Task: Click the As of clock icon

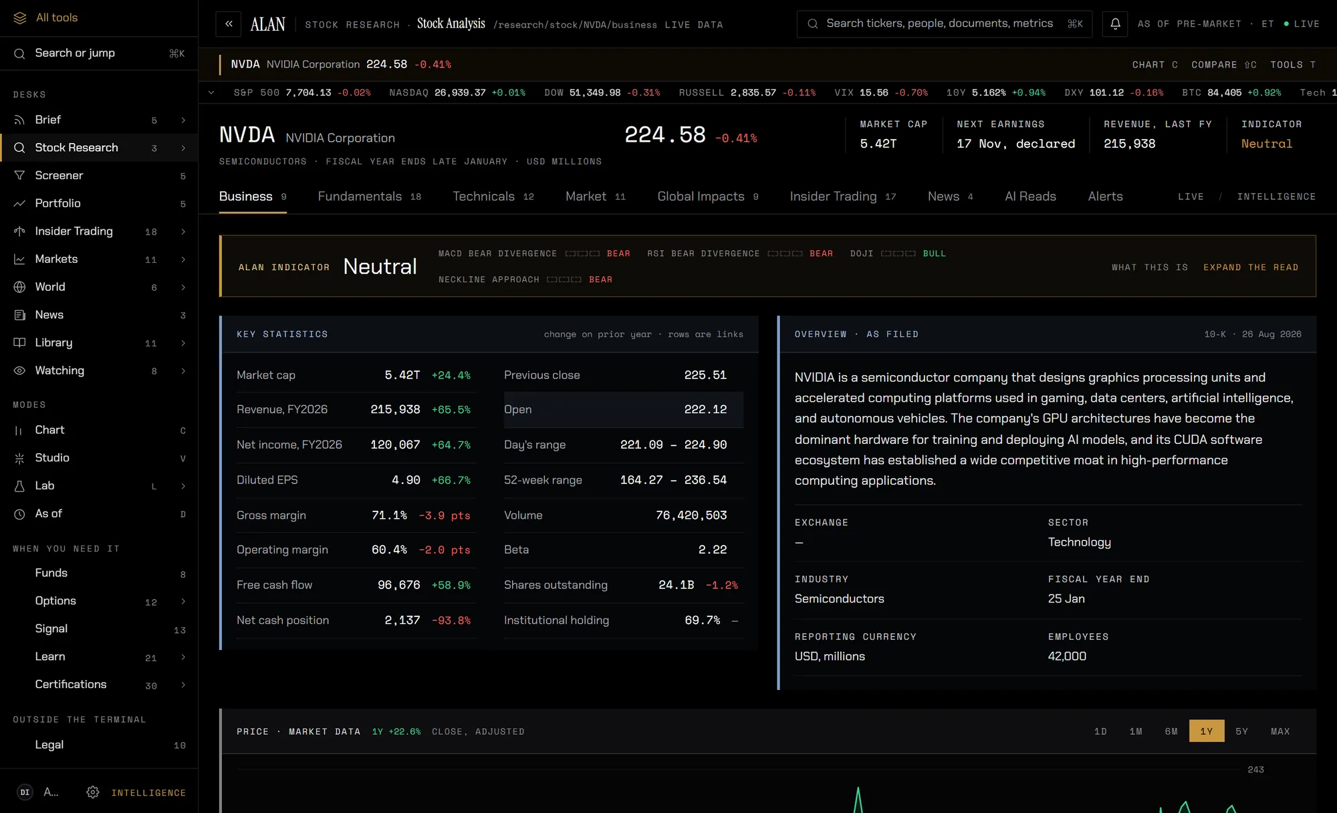Action: click(x=20, y=513)
